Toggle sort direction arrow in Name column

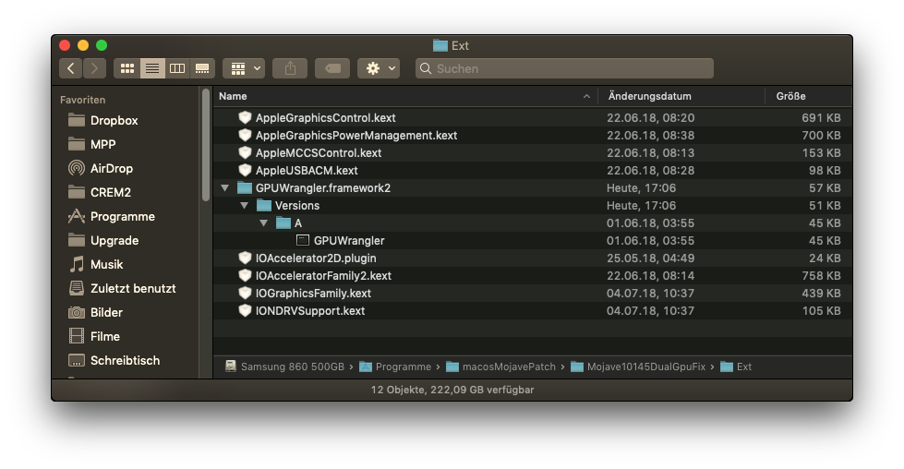(586, 96)
